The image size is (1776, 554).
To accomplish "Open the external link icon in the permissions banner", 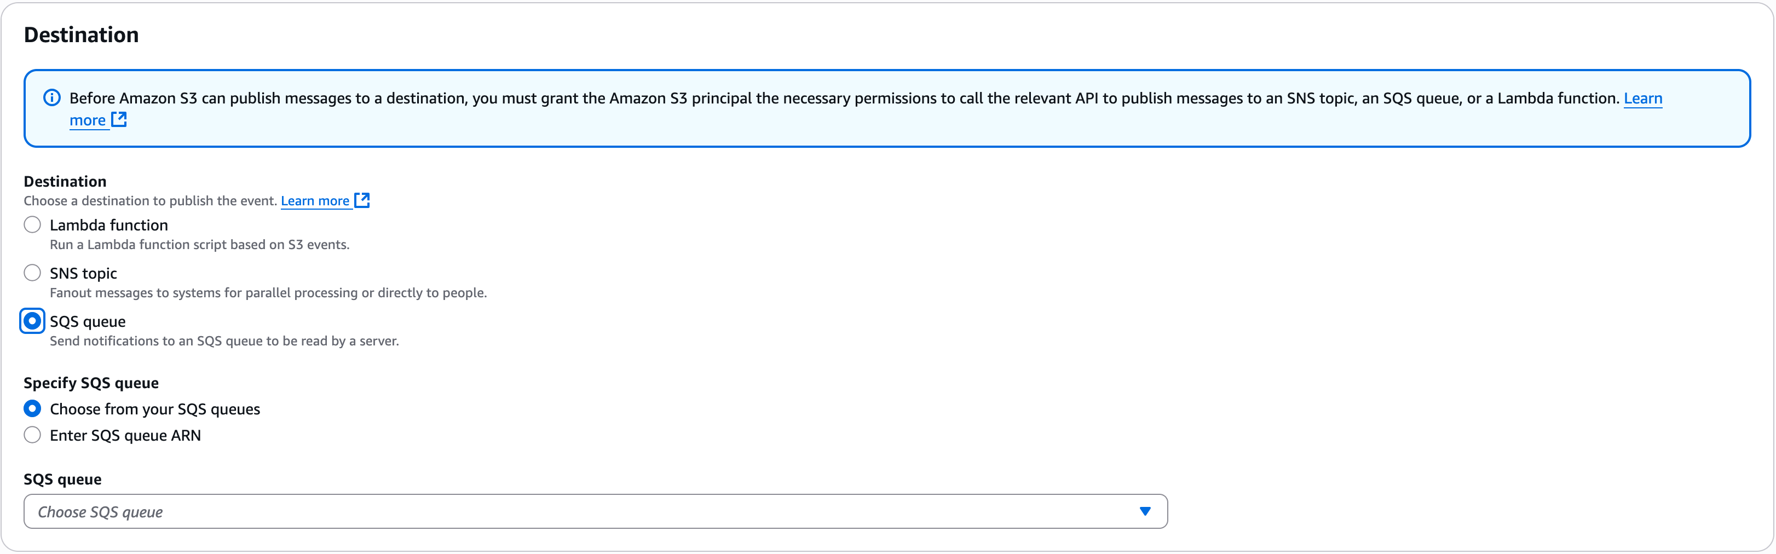I will [x=119, y=120].
